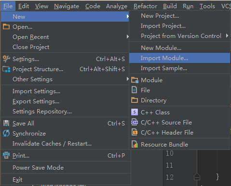The height and width of the screenshot is (186, 231).
Task: Click the Module folder icon
Action: tap(135, 80)
